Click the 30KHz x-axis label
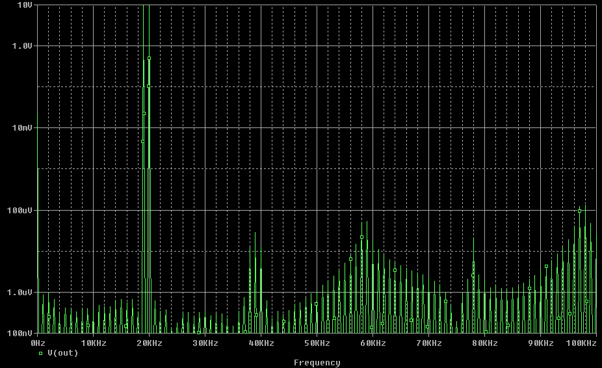The image size is (602, 368). 205,343
